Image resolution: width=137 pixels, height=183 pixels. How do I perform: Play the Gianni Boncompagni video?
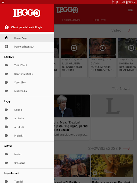pos(102,48)
